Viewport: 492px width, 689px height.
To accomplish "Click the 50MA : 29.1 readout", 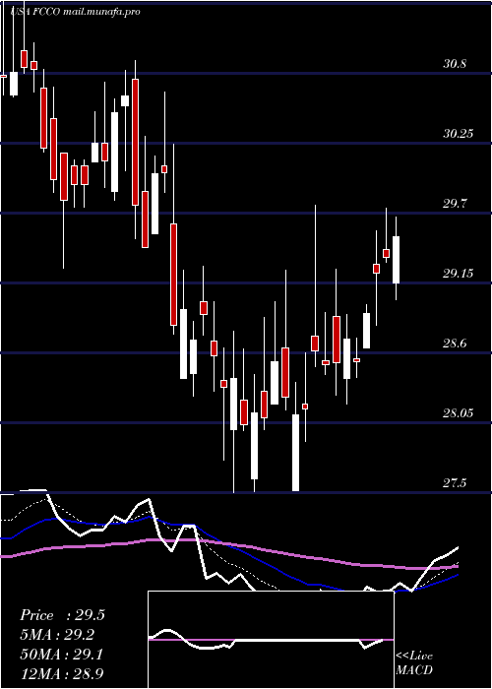I will (62, 655).
